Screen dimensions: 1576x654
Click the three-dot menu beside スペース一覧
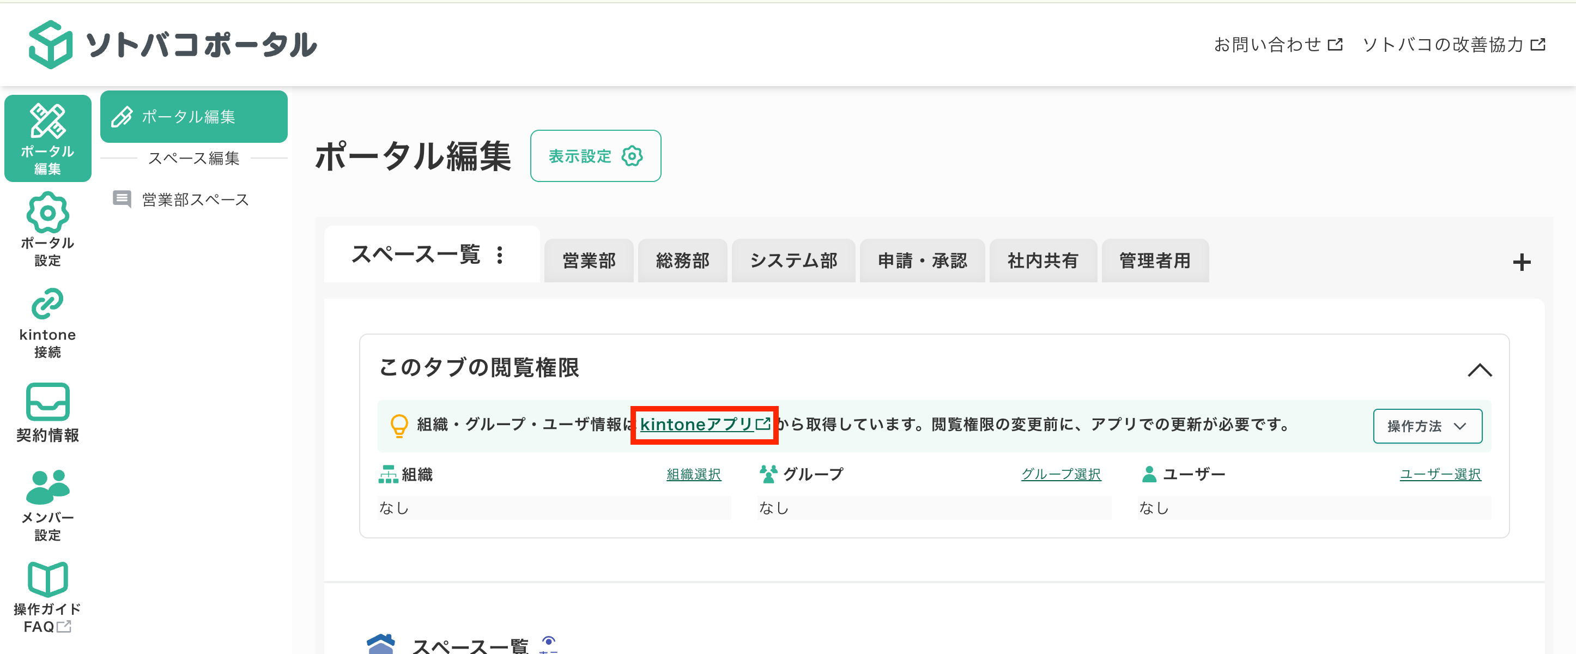[x=500, y=255]
